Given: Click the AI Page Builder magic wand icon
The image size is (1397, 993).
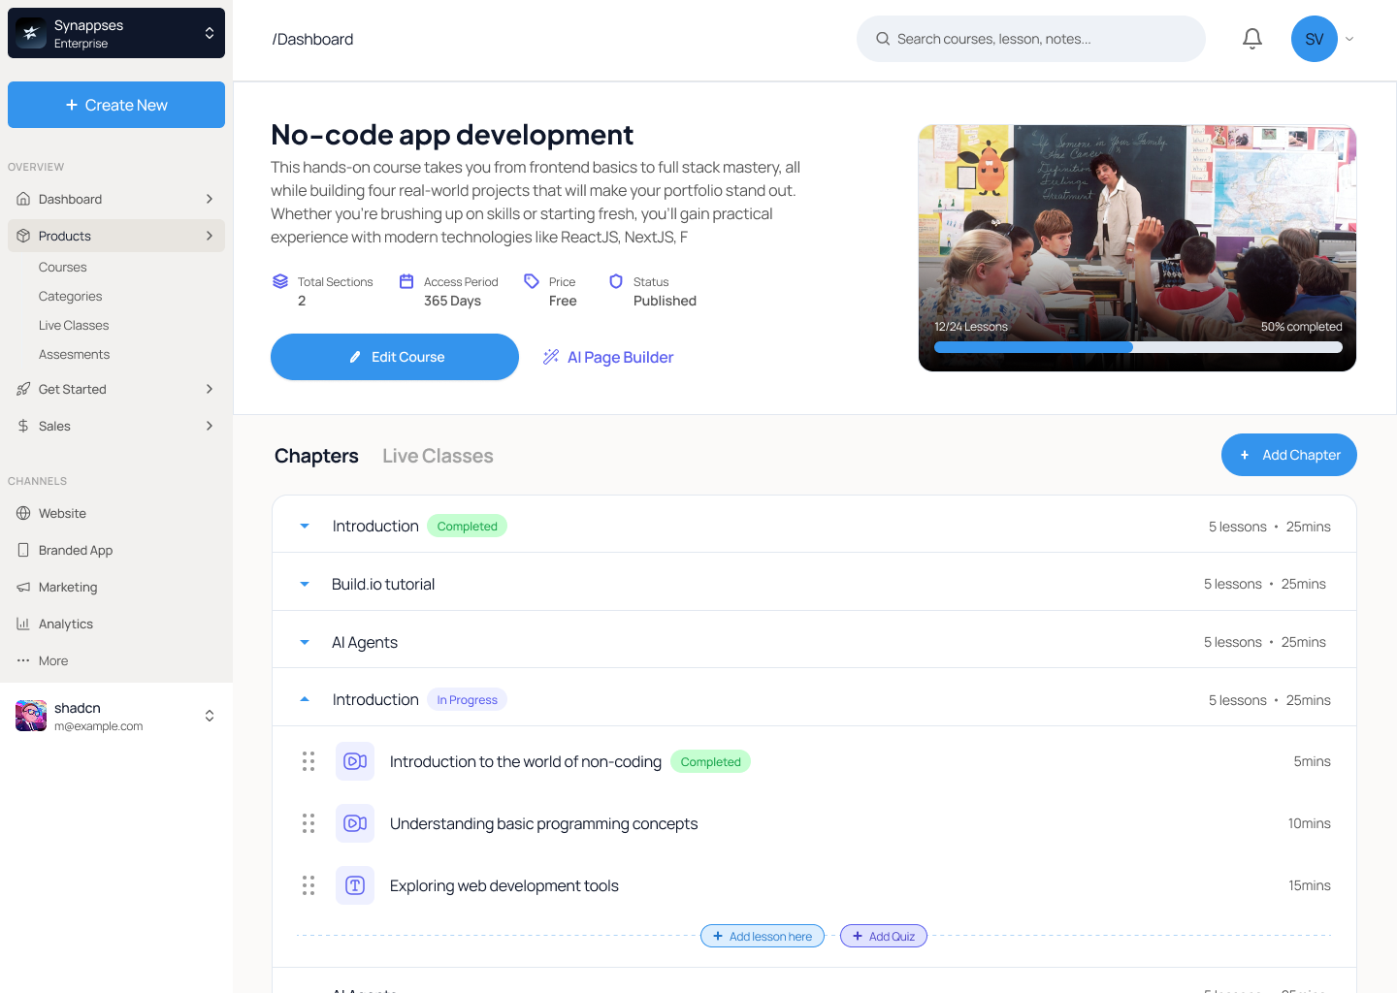Looking at the screenshot, I should point(551,357).
